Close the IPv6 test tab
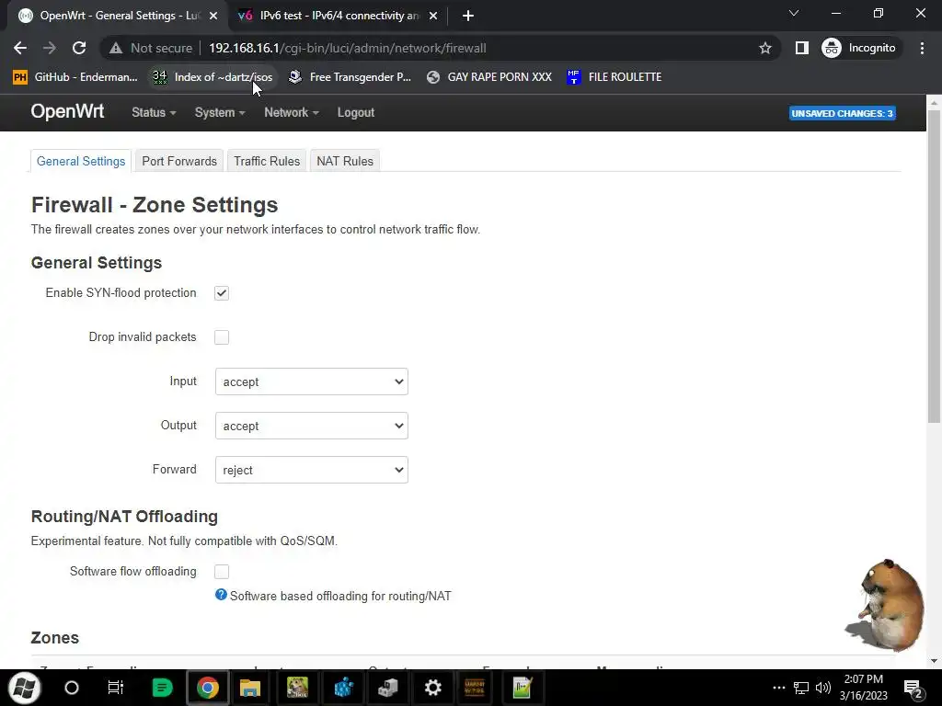Viewport: 942px width, 706px height. click(x=433, y=16)
